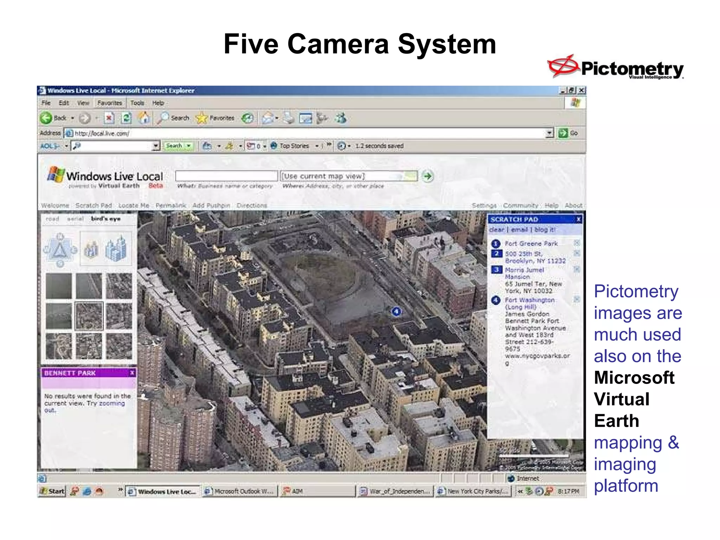Screen dimensions: 720x540
Task: Click the Forward navigation button
Action: click(x=85, y=118)
